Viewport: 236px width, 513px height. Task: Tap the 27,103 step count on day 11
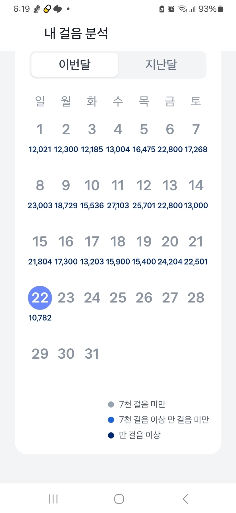pyautogui.click(x=118, y=205)
